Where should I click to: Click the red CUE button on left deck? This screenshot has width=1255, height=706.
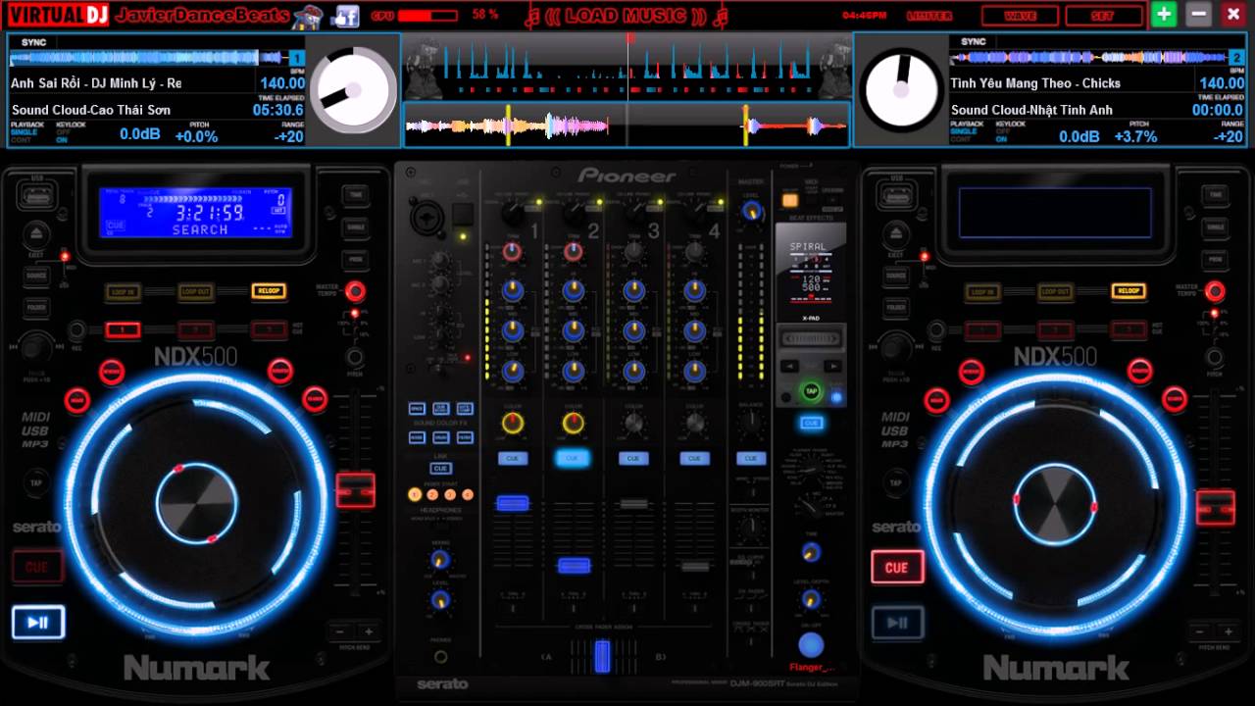37,567
